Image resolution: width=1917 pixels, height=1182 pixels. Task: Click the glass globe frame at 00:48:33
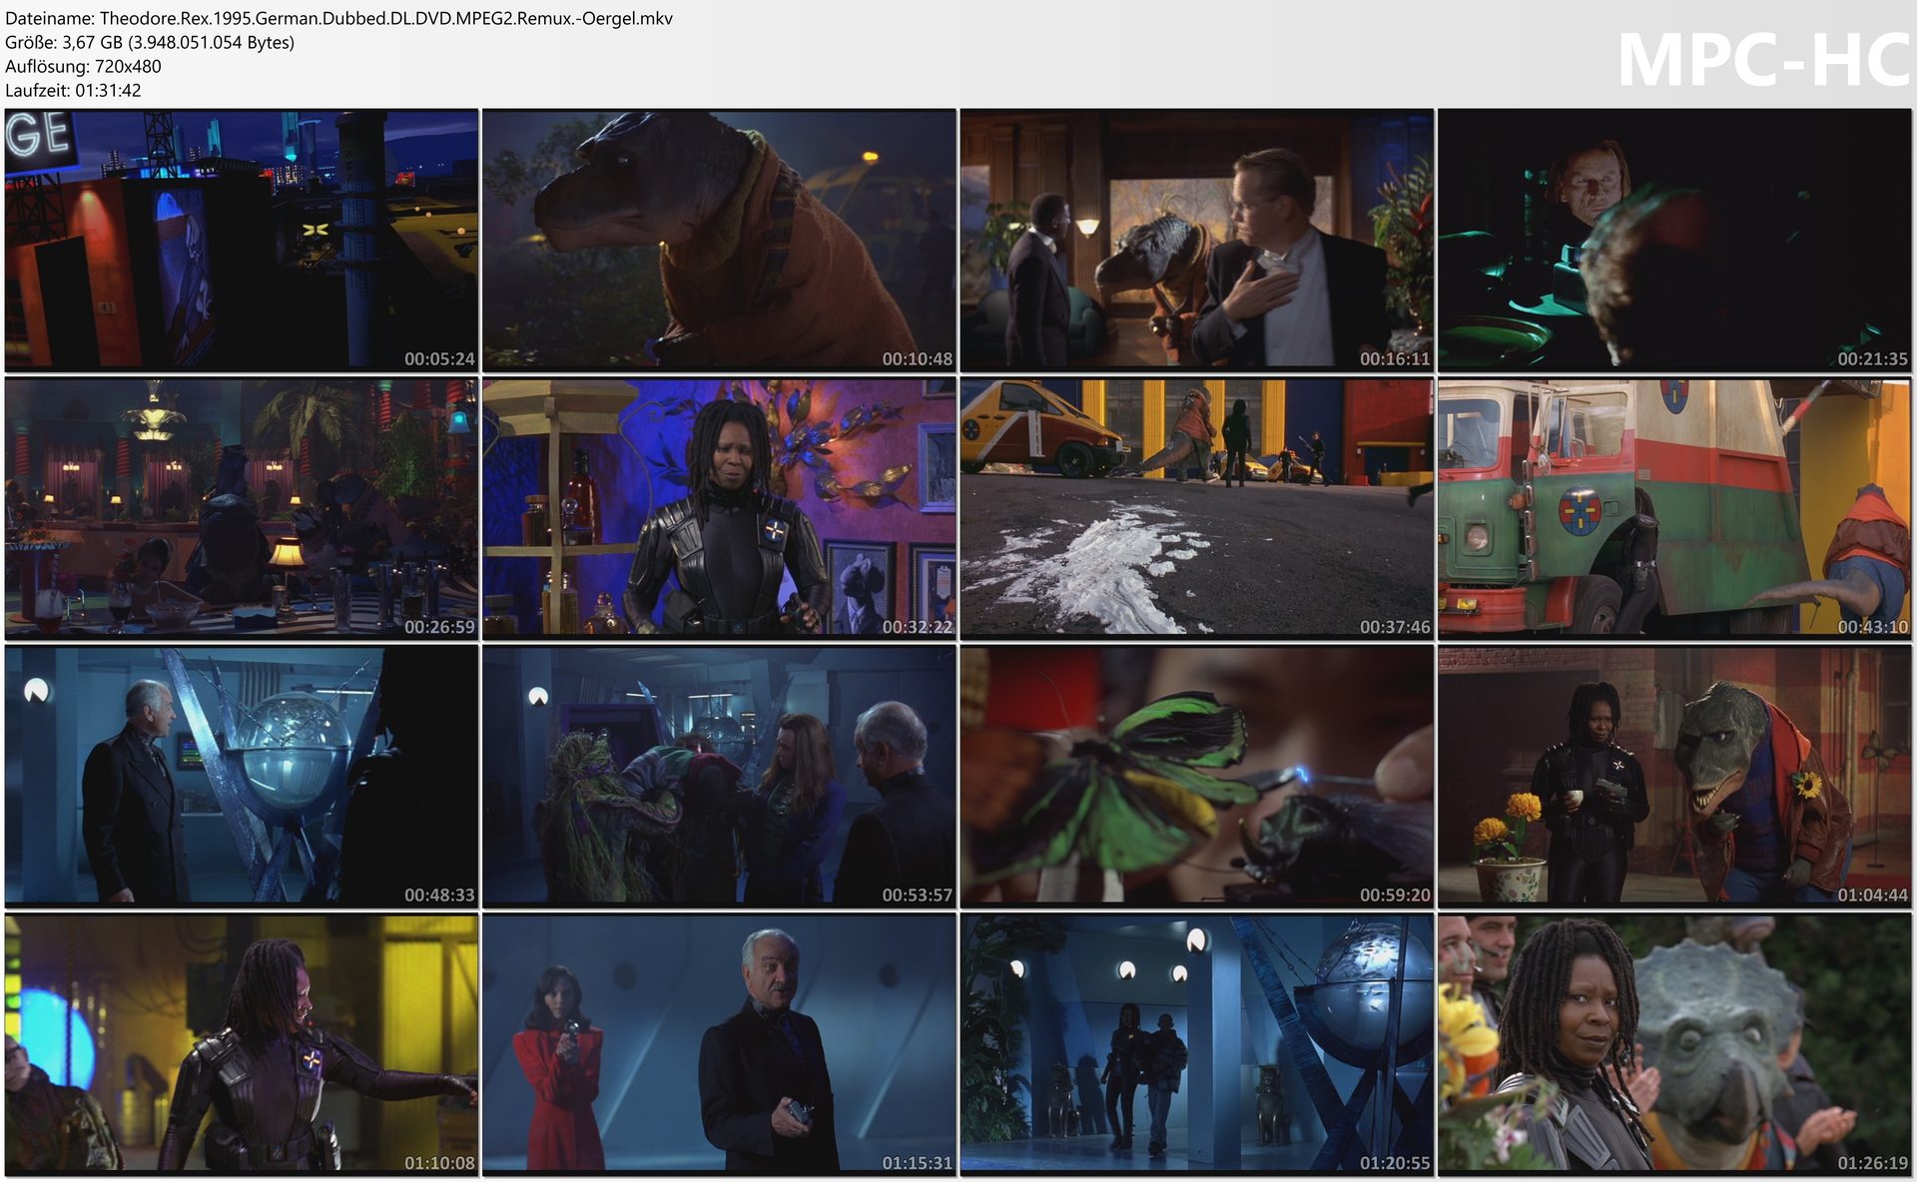[241, 776]
